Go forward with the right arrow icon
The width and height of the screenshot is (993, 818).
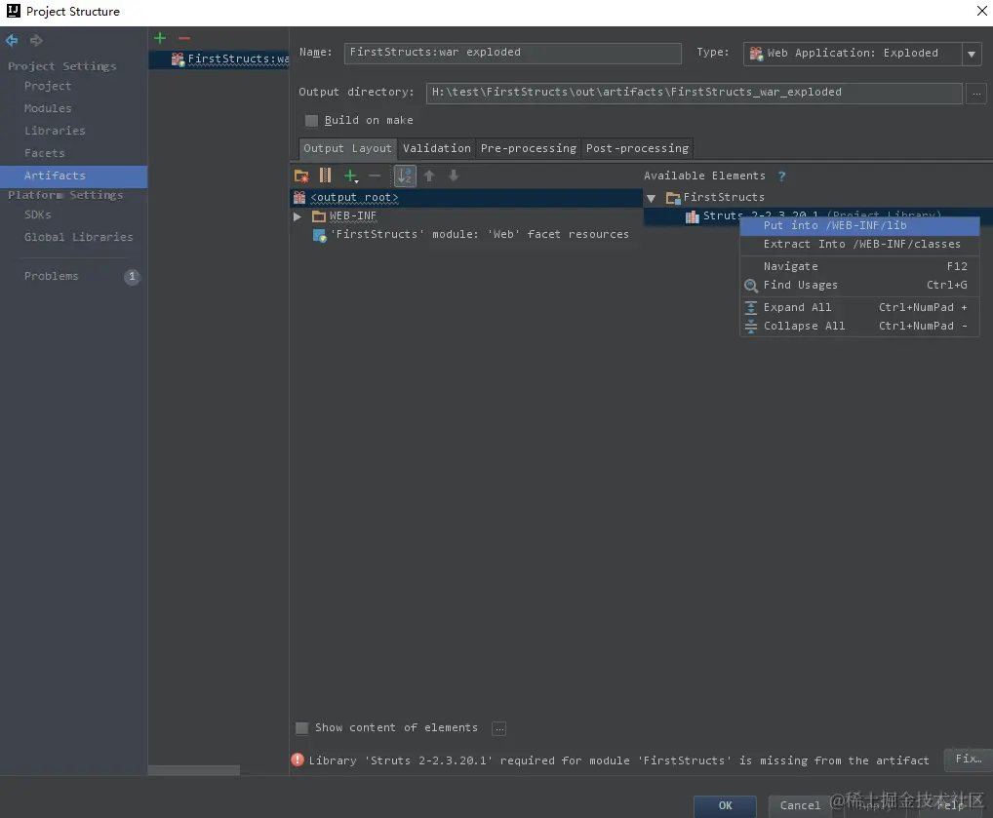36,41
